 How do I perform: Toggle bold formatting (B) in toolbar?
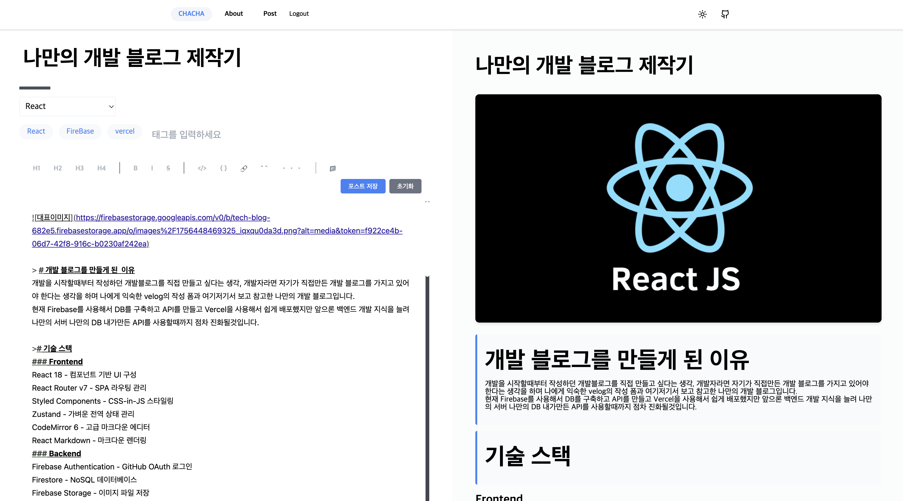[135, 168]
